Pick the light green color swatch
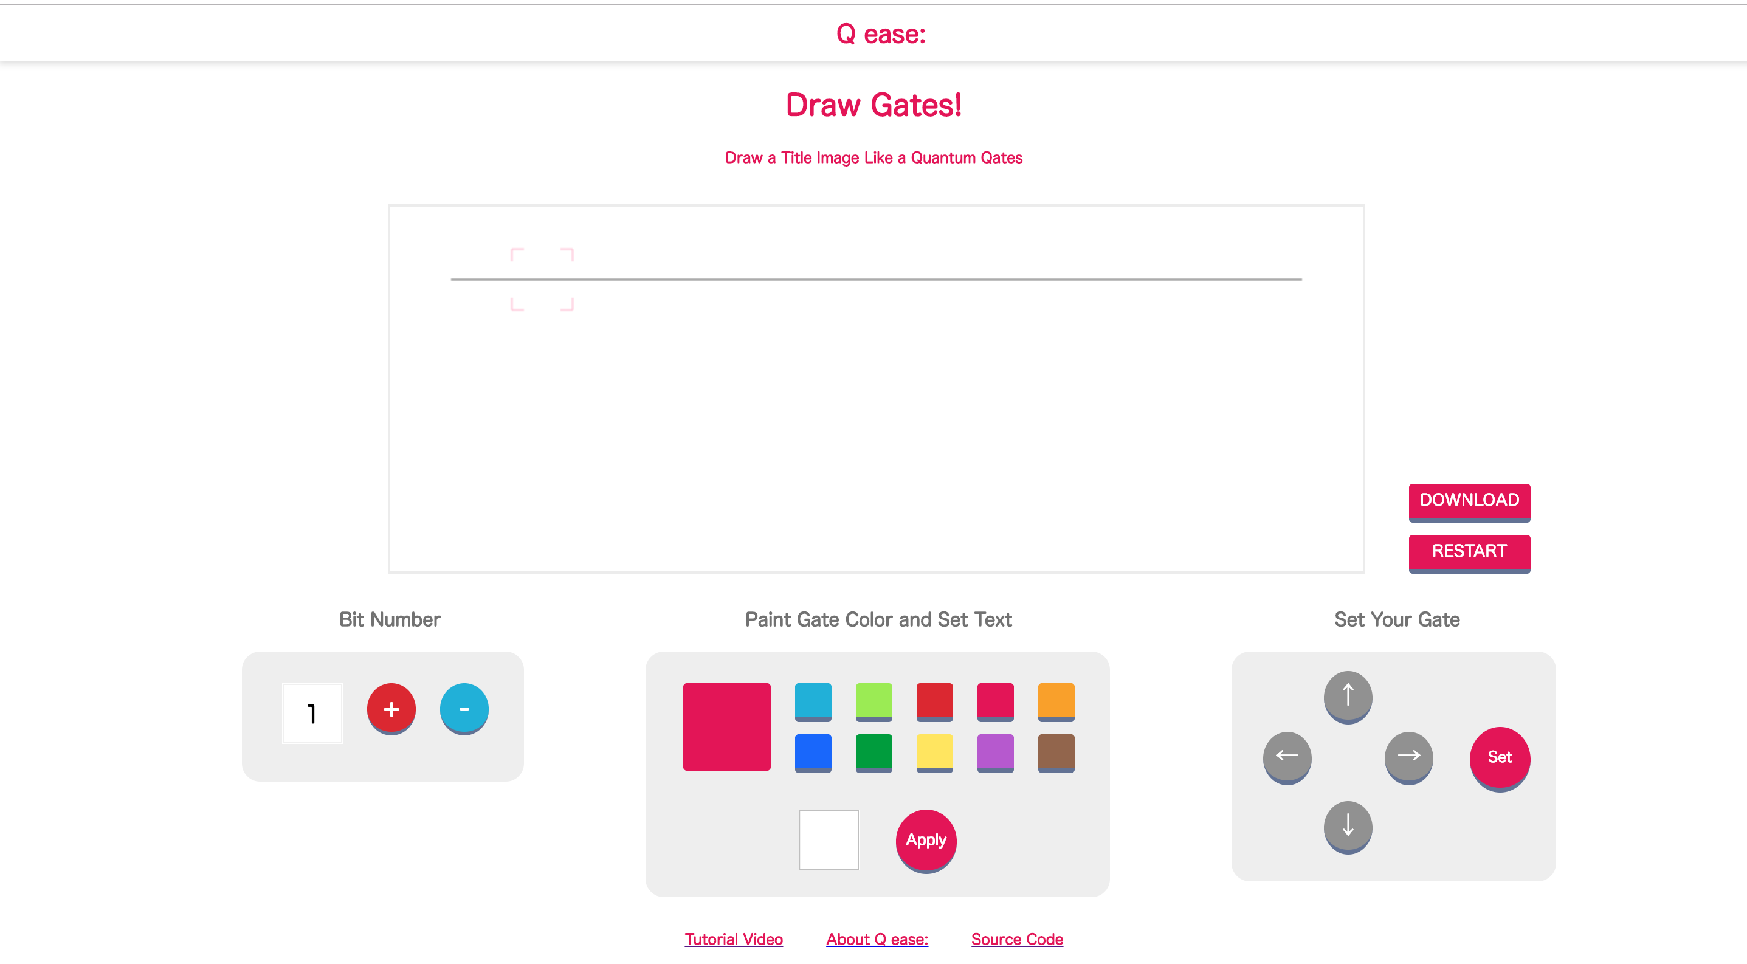1747x964 pixels. pyautogui.click(x=873, y=701)
